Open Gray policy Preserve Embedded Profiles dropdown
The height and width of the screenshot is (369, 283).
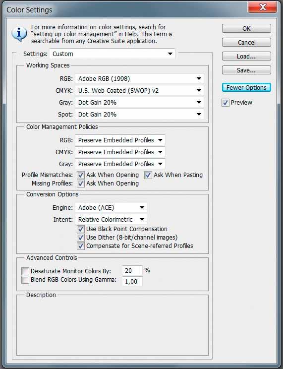coord(120,164)
